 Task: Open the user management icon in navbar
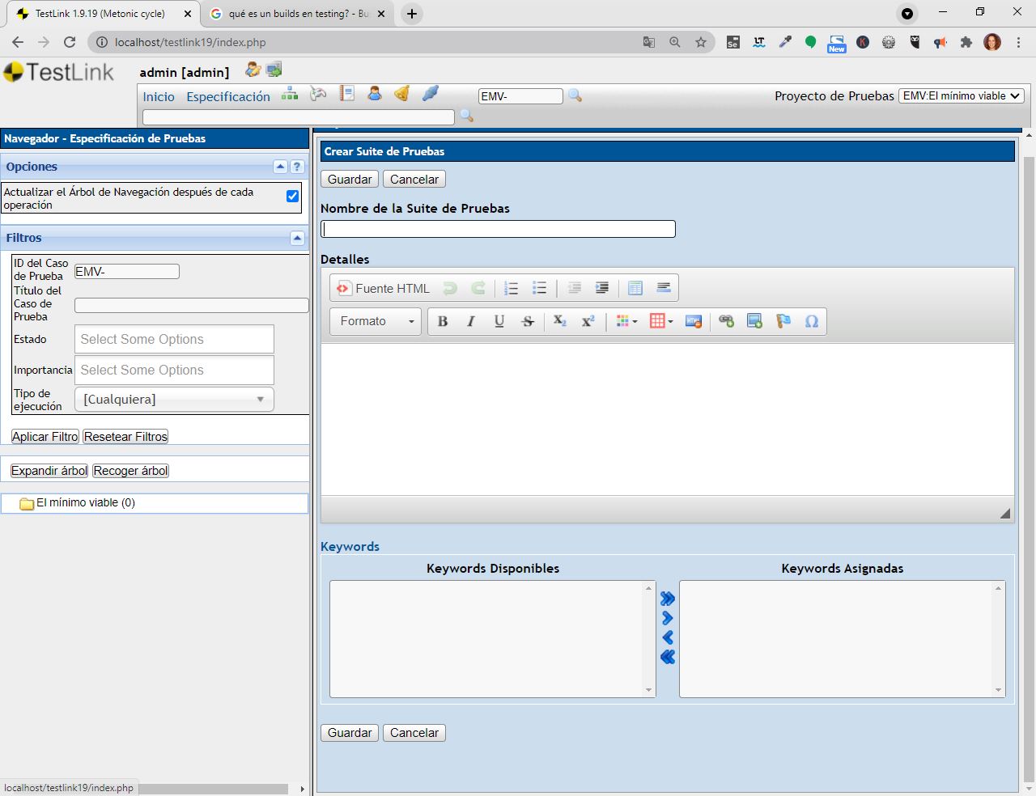point(374,94)
